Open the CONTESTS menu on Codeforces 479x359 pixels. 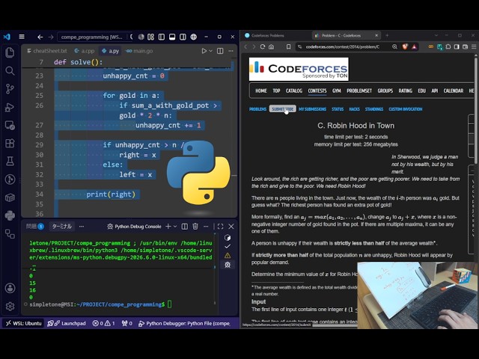[317, 90]
